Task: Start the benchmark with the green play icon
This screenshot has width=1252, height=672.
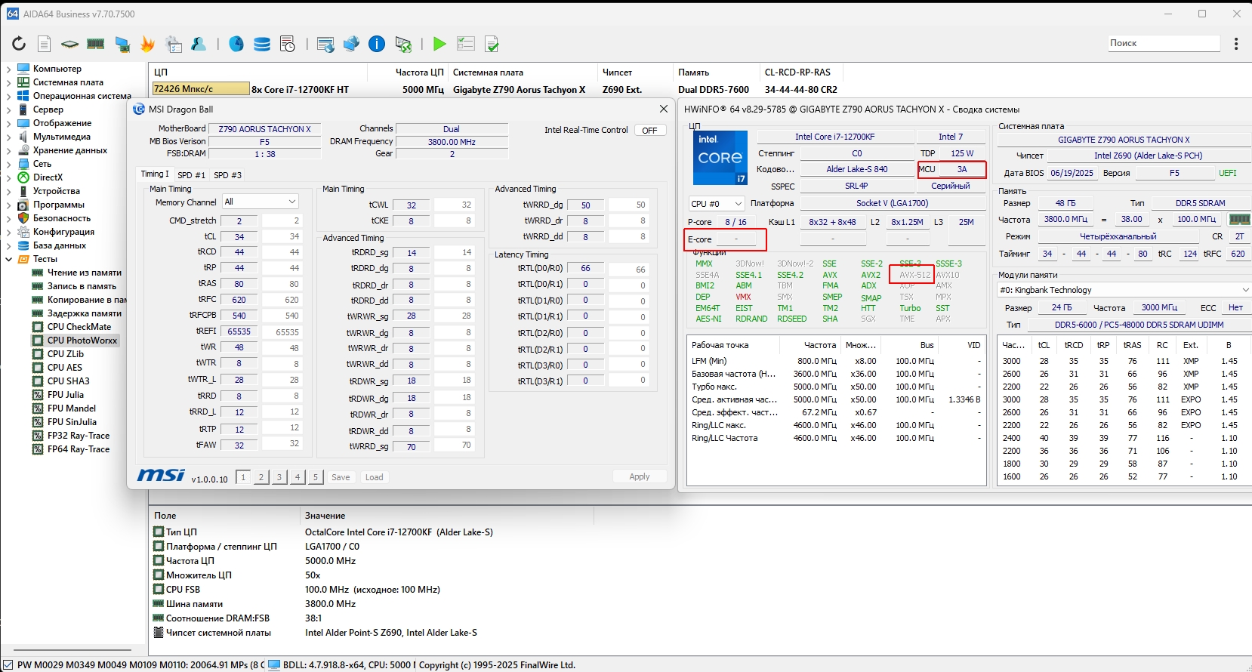Action: coord(439,44)
